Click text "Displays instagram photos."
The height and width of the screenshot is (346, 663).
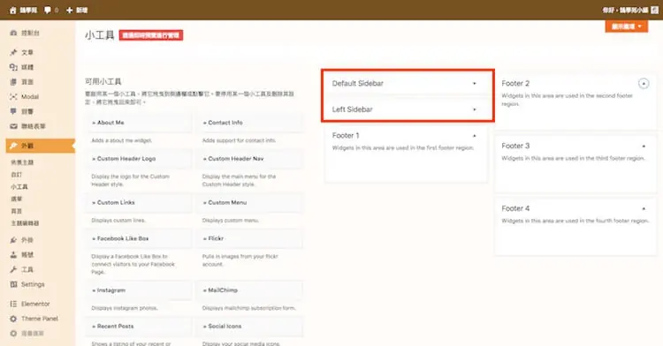125,308
